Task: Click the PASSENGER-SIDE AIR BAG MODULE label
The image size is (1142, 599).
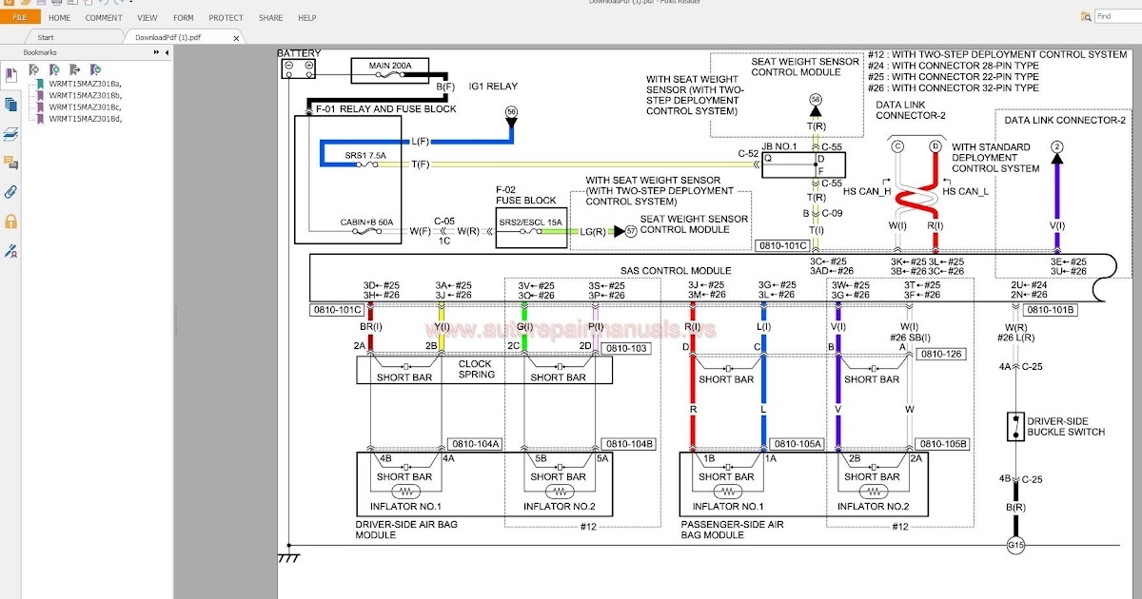Action: [x=733, y=530]
